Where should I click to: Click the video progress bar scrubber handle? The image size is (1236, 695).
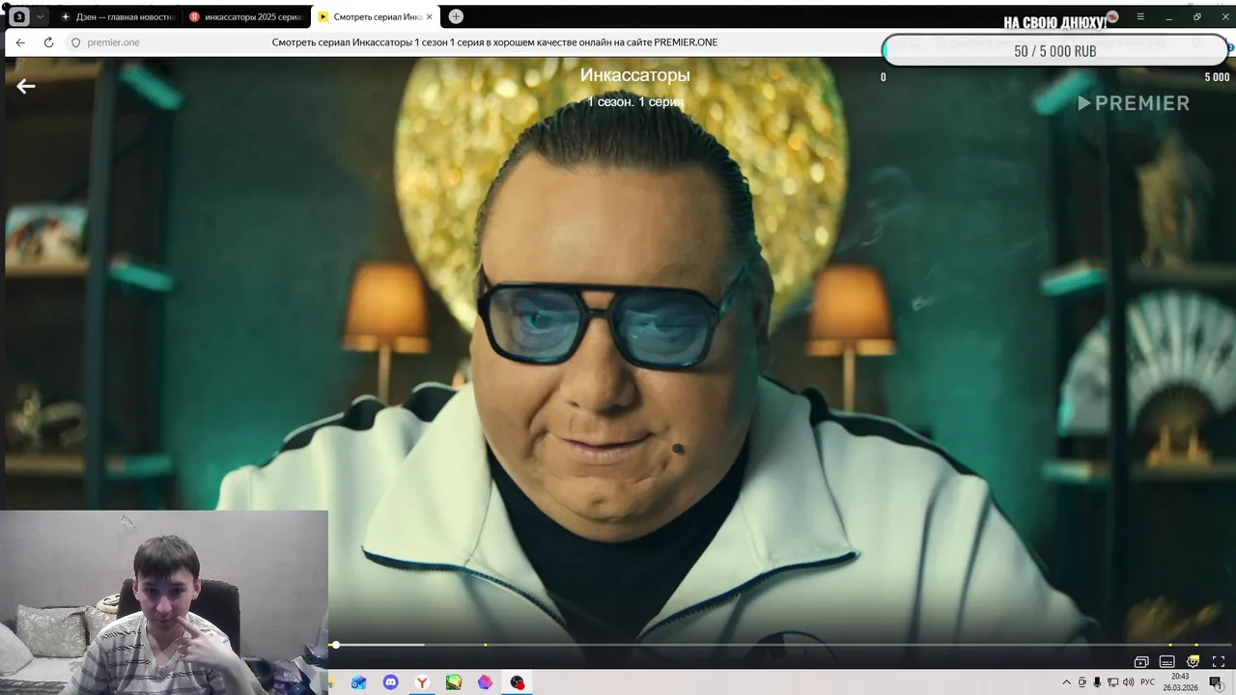click(x=335, y=645)
